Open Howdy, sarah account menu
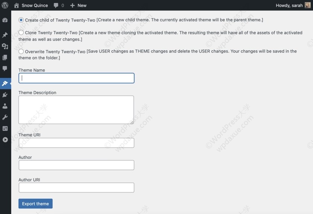 (x=289, y=5)
